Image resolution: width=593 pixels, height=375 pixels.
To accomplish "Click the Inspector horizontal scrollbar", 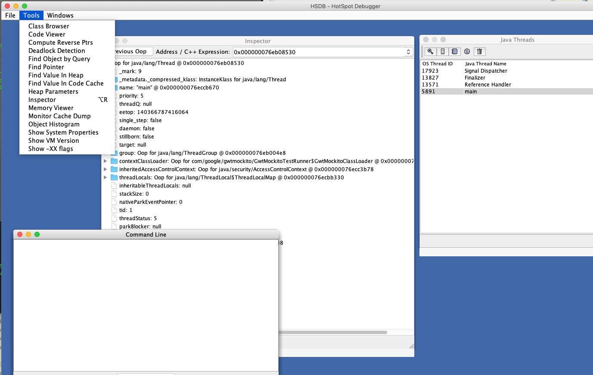I will coord(332,332).
